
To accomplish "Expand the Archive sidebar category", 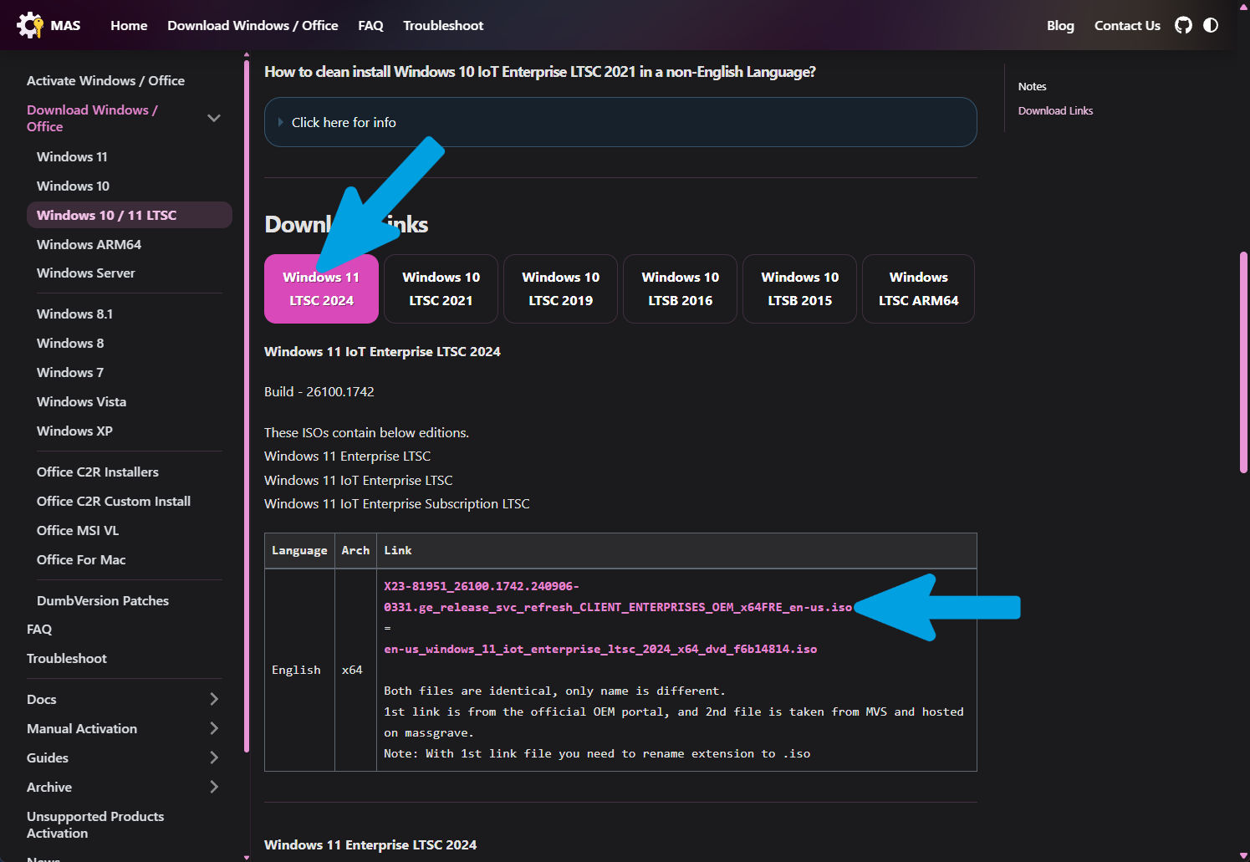I will pyautogui.click(x=214, y=787).
